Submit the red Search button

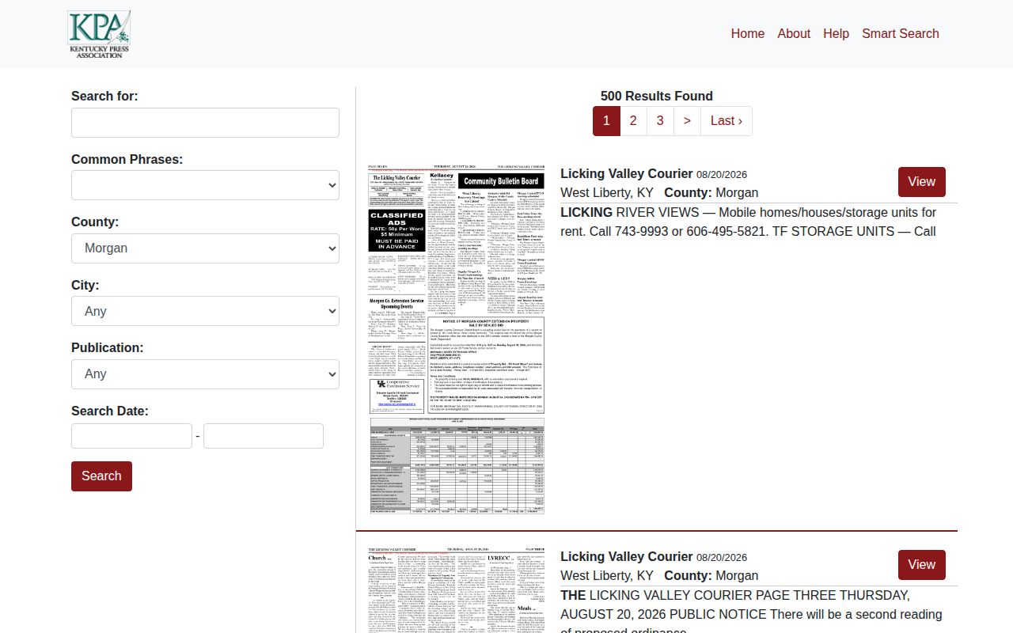(x=101, y=476)
